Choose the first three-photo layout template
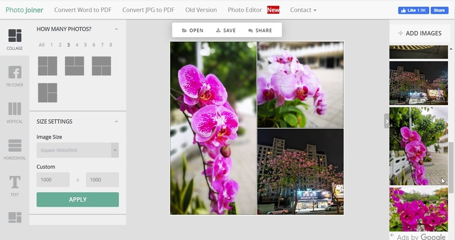The width and height of the screenshot is (455, 240). point(47,66)
